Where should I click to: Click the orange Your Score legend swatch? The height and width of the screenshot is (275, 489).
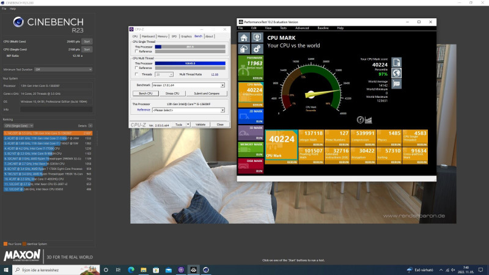tap(6, 244)
